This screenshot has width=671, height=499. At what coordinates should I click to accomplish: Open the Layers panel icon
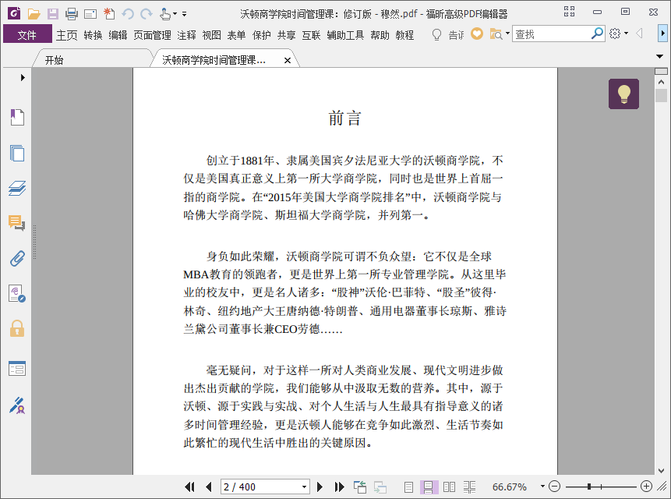pos(17,188)
